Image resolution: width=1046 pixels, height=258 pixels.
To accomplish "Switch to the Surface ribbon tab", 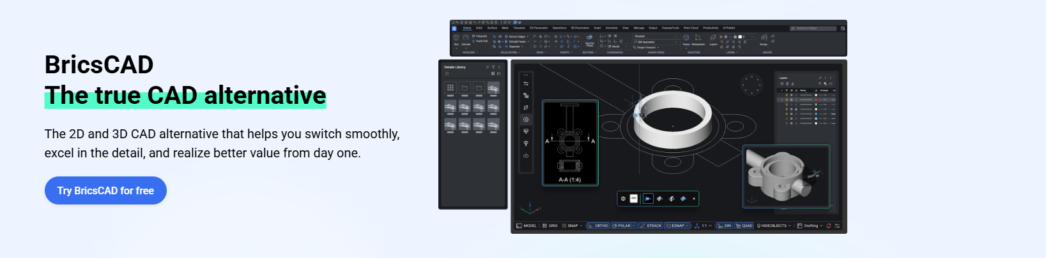I will 492,28.
